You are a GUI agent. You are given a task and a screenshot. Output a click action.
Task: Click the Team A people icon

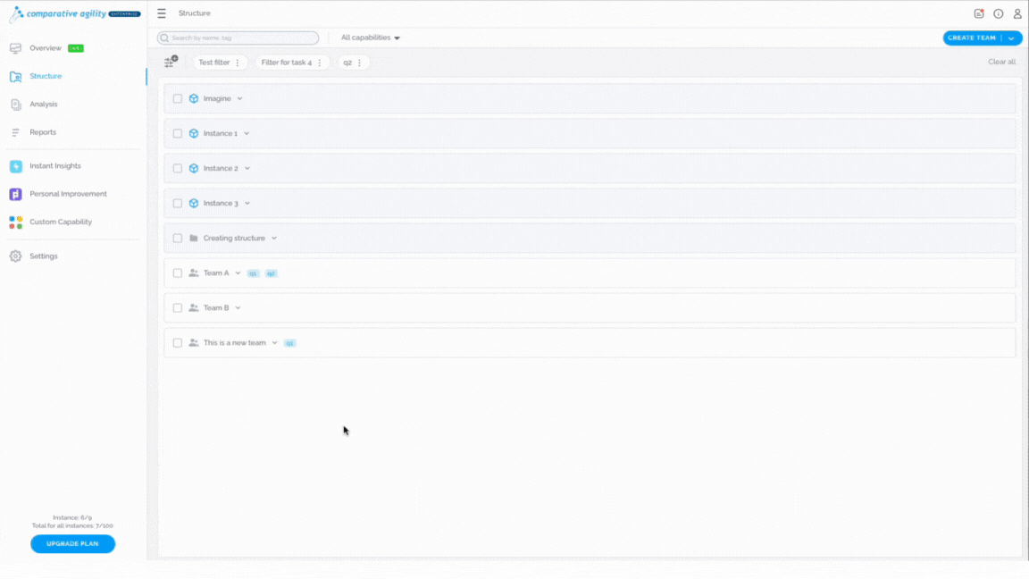[194, 273]
